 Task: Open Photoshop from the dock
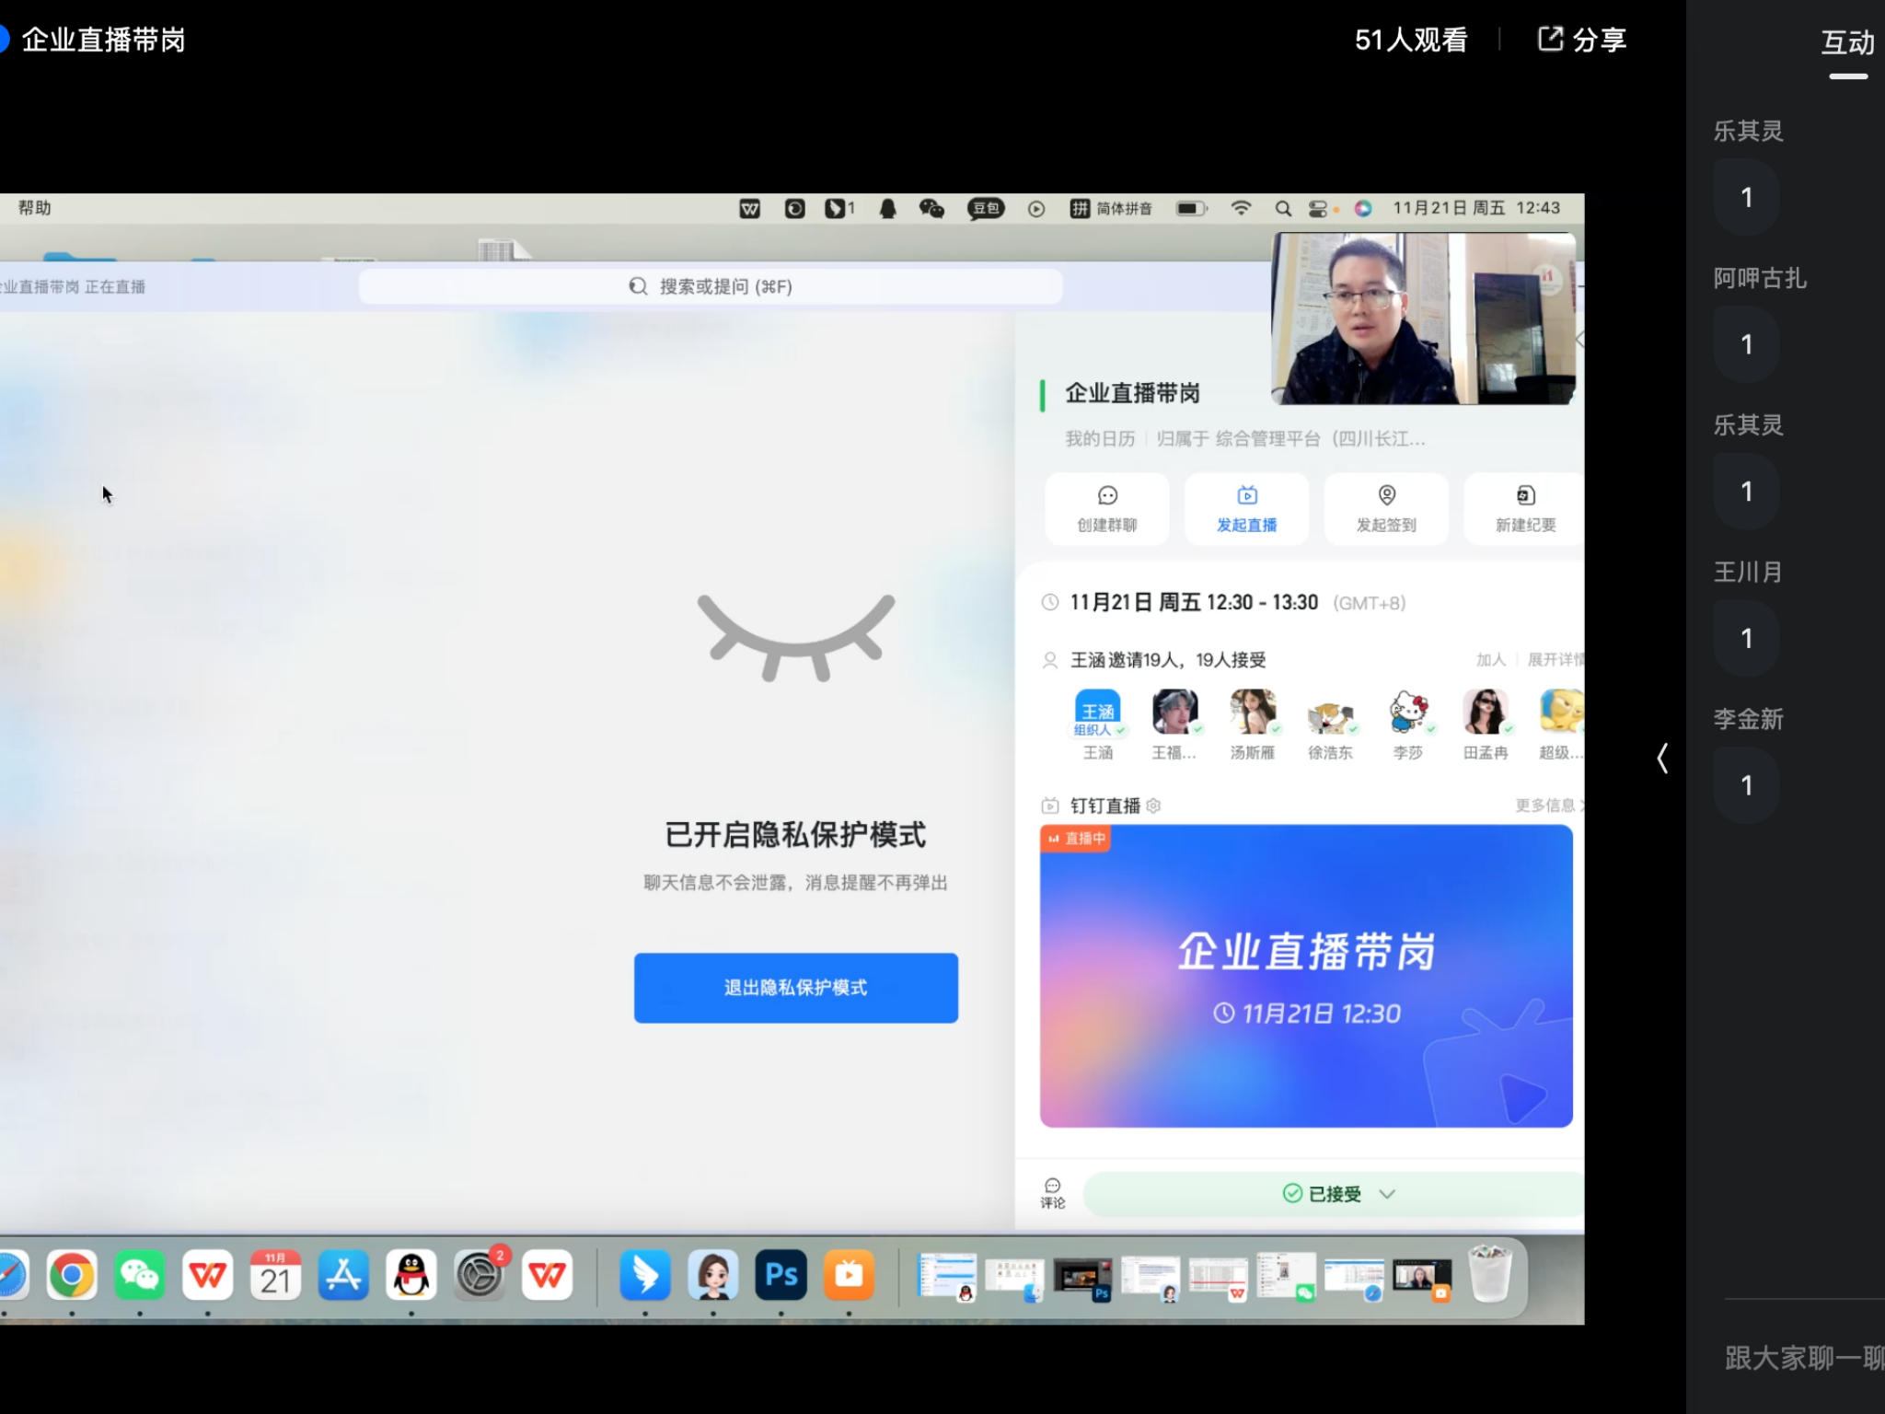(781, 1275)
